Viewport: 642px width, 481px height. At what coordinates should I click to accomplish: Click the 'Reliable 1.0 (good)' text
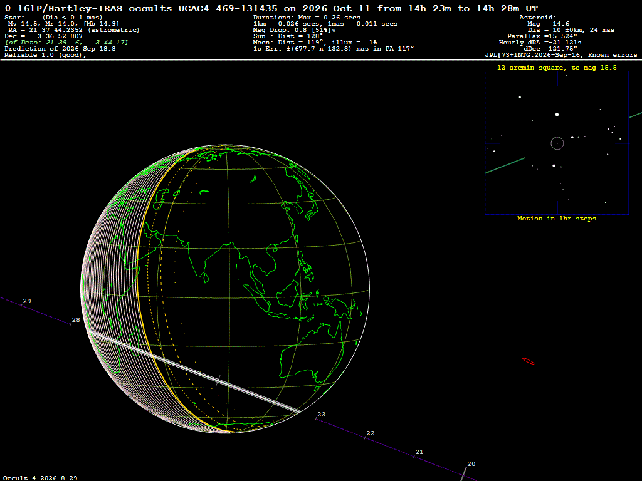click(x=45, y=55)
